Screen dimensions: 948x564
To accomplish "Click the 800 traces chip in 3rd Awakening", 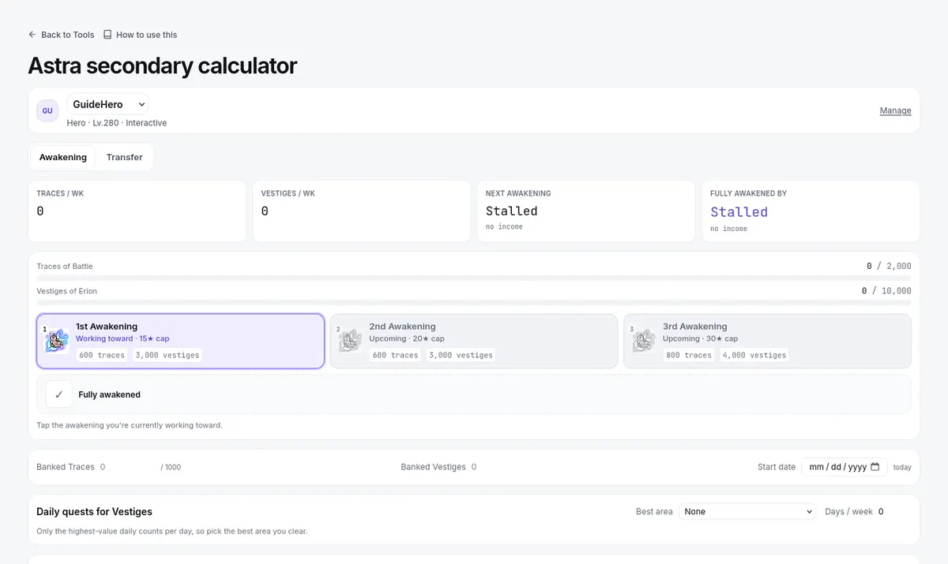I will click(689, 355).
